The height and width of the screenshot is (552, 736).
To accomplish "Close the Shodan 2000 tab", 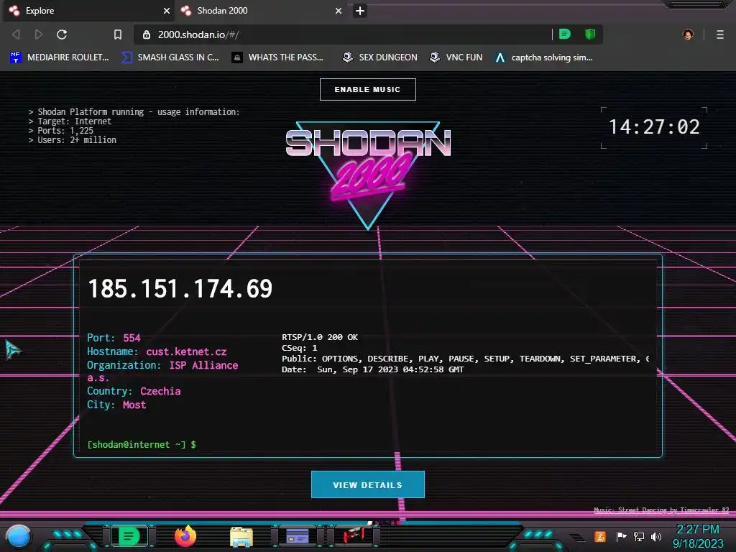I will (338, 11).
